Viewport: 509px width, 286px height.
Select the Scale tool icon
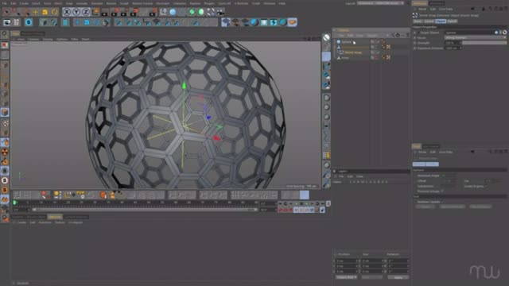(x=45, y=13)
